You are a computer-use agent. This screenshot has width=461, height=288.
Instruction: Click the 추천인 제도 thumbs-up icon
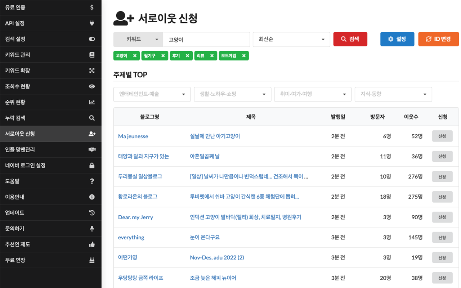pyautogui.click(x=92, y=244)
